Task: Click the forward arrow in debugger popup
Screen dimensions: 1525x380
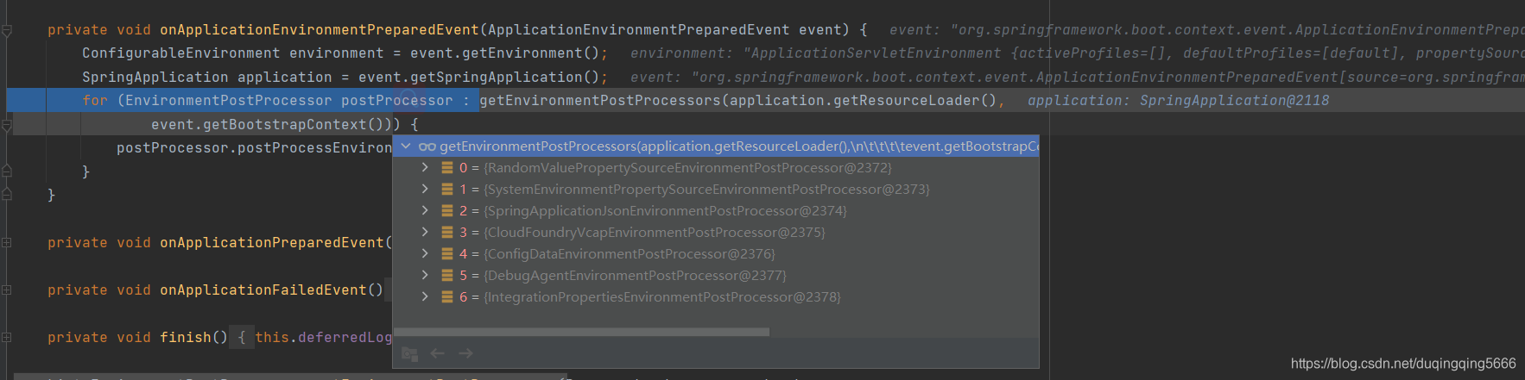Action: pyautogui.click(x=466, y=353)
